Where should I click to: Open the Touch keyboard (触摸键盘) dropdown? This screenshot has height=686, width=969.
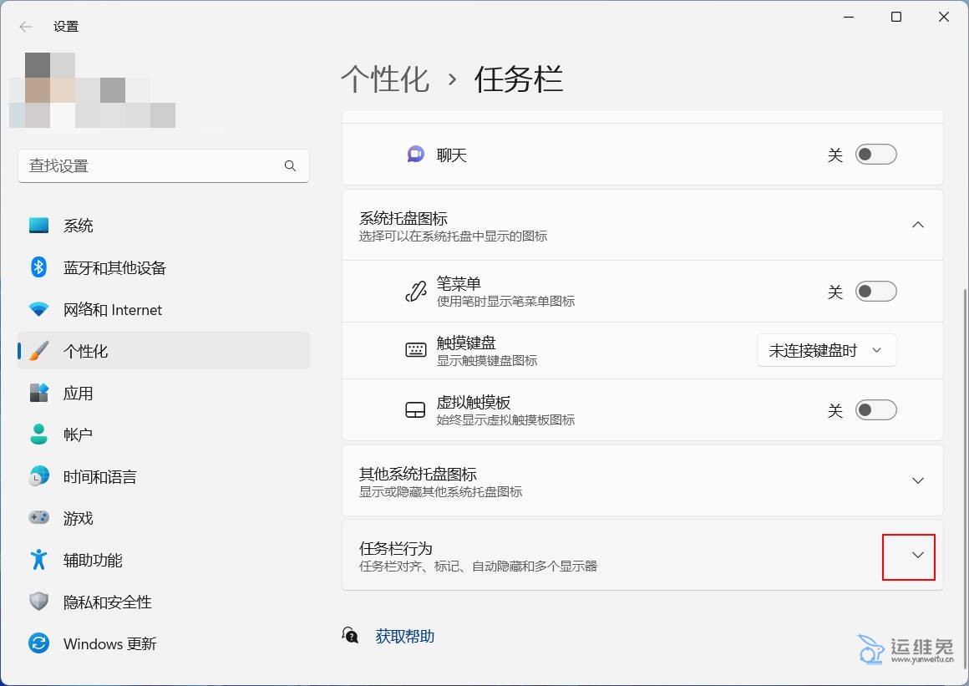click(x=826, y=351)
